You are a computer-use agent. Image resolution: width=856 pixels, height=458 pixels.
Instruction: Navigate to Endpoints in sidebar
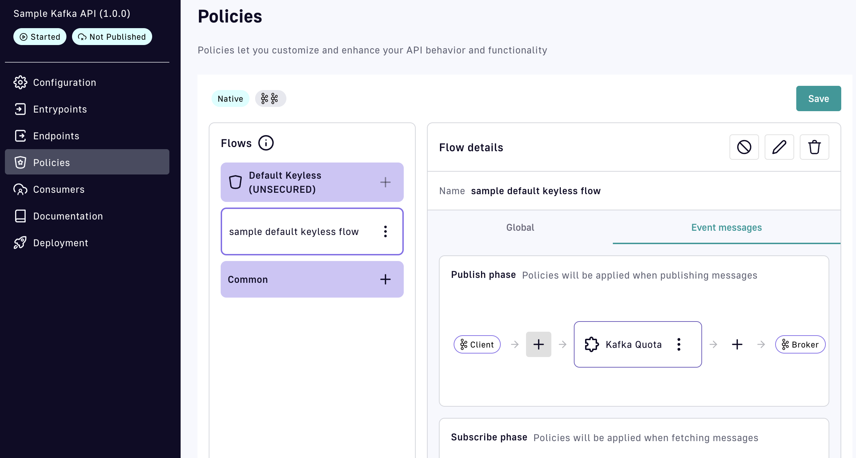tap(56, 136)
